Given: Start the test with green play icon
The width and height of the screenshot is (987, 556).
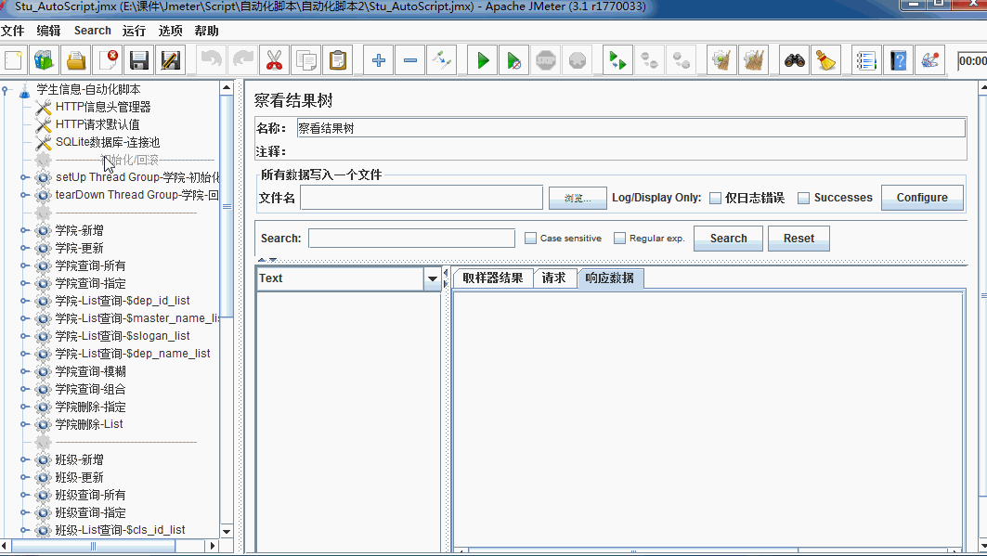Looking at the screenshot, I should pyautogui.click(x=483, y=60).
